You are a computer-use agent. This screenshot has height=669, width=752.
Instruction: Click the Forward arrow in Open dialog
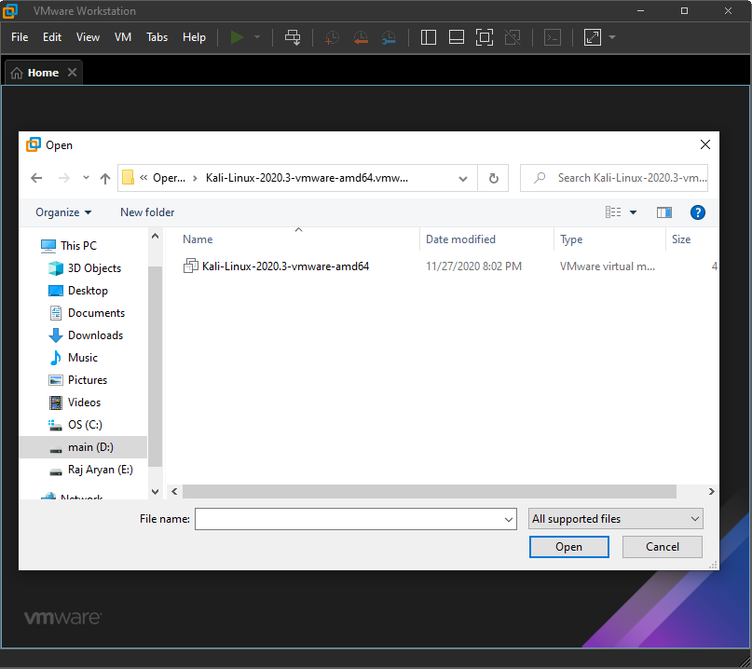63,178
